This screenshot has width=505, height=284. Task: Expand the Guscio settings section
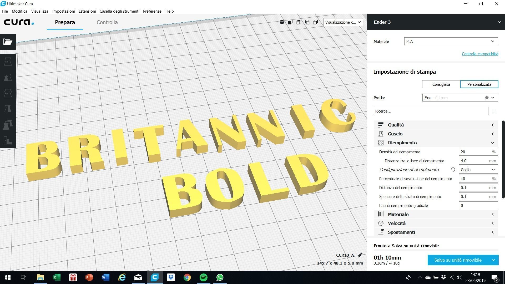tap(436, 134)
